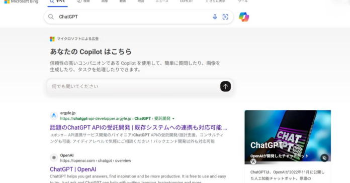Open image gallery icon on ChatGPT card
350x183 pixels.
click(x=324, y=158)
